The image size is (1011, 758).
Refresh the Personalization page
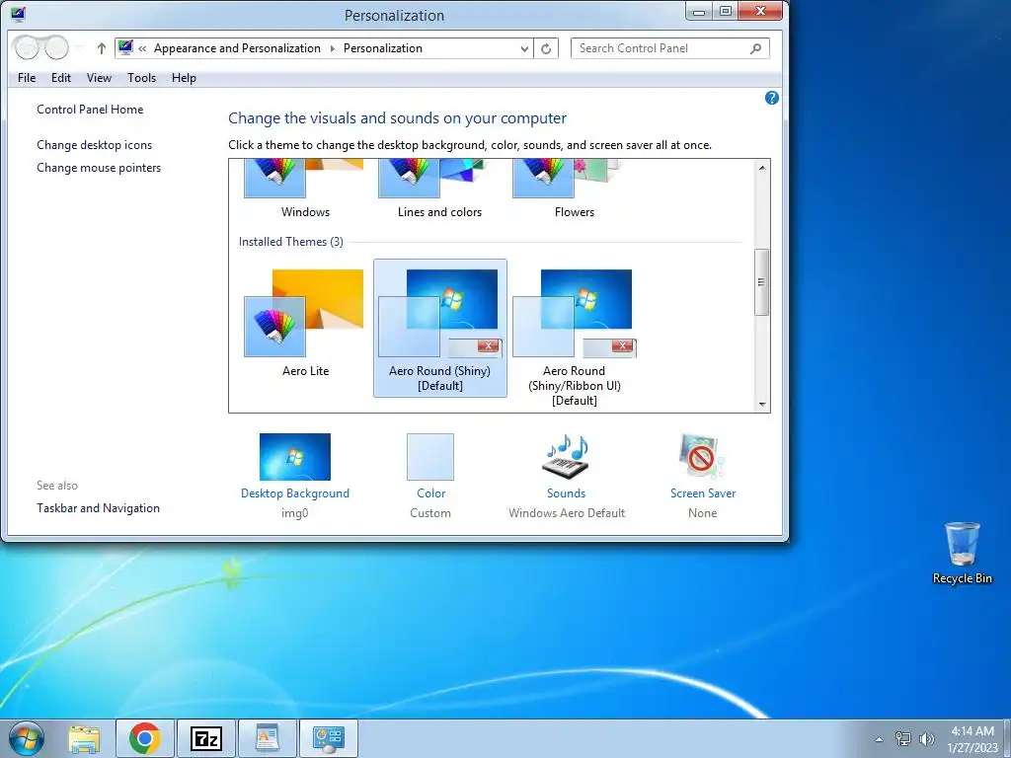545,48
